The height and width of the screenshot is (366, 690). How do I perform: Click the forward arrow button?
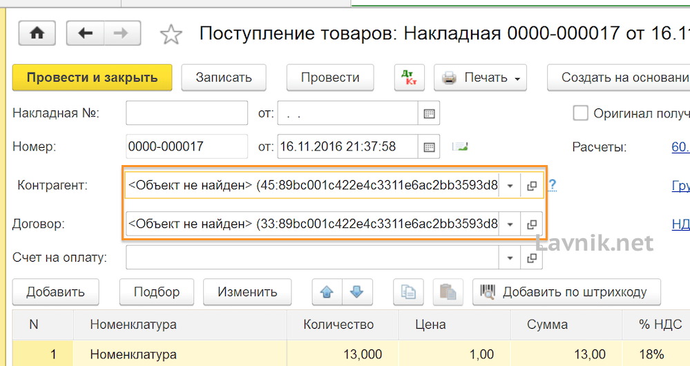[122, 33]
